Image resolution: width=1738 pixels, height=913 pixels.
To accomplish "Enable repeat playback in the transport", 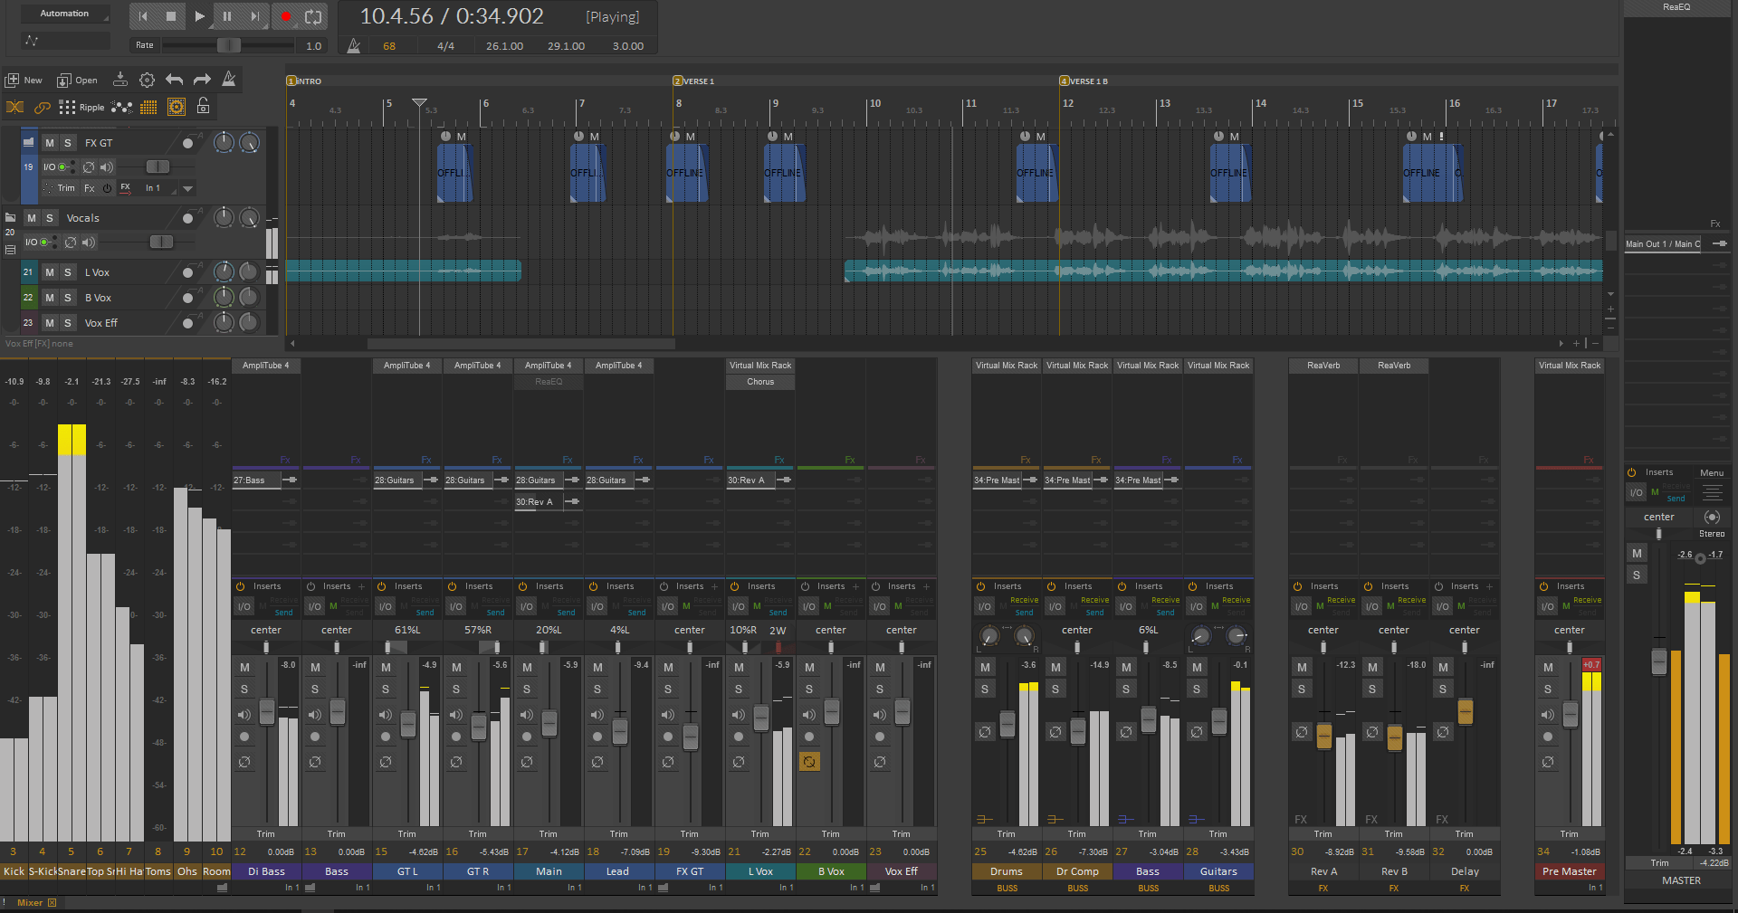I will pos(314,16).
